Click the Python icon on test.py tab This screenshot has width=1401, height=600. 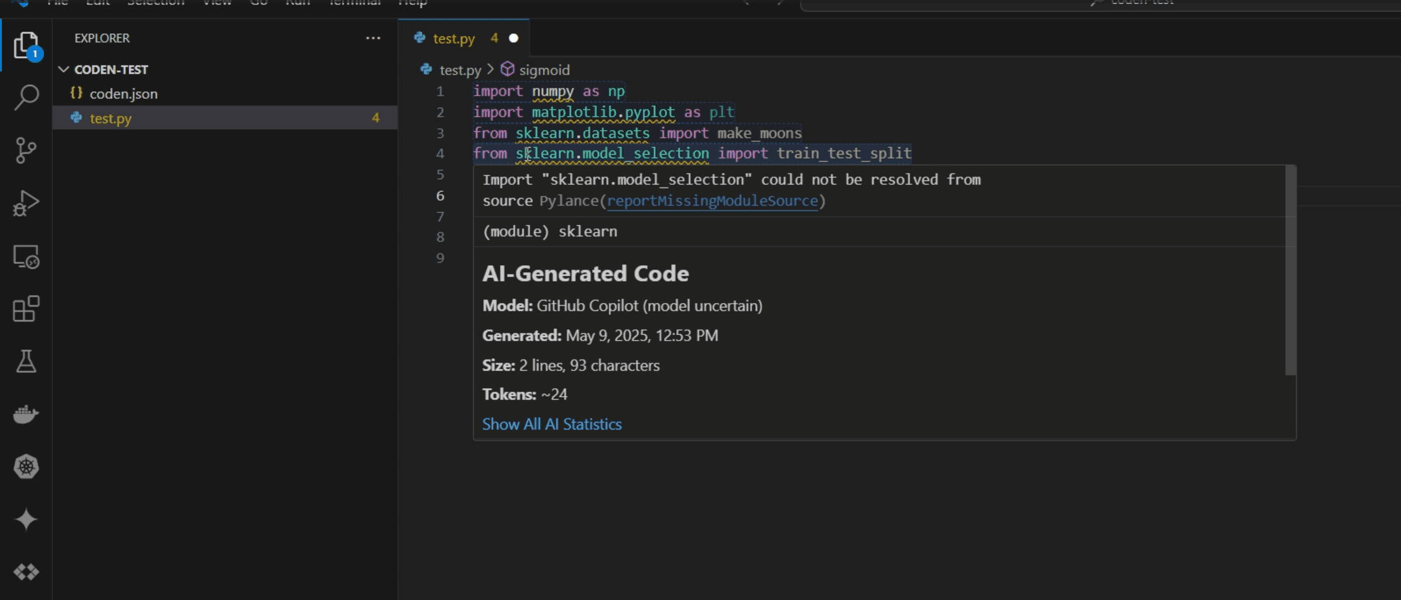pos(419,38)
